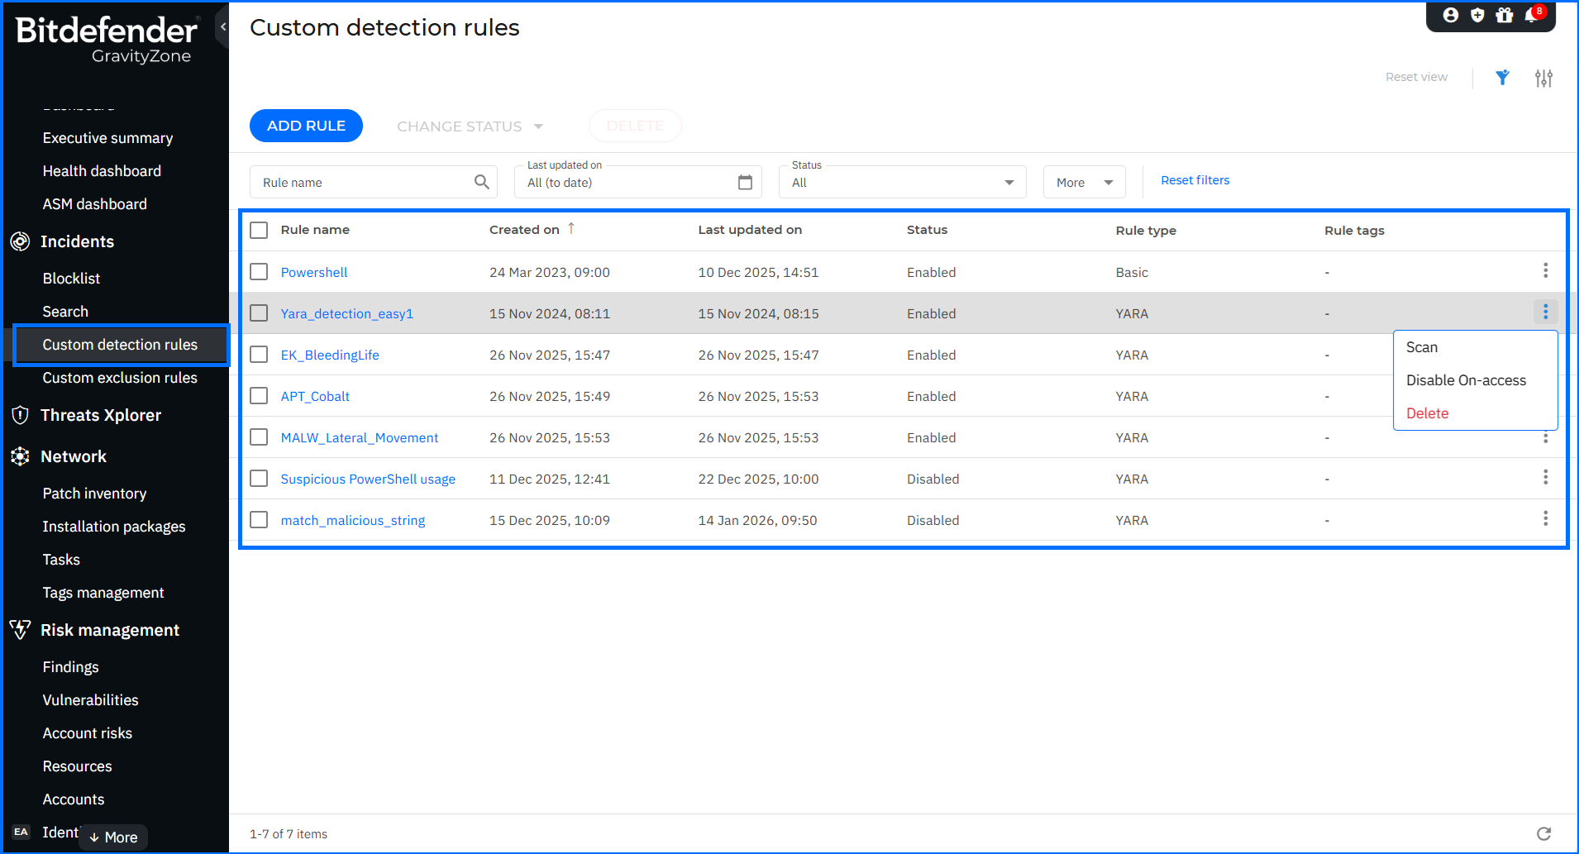Open Search under Incidents
1579x854 pixels.
tap(65, 312)
